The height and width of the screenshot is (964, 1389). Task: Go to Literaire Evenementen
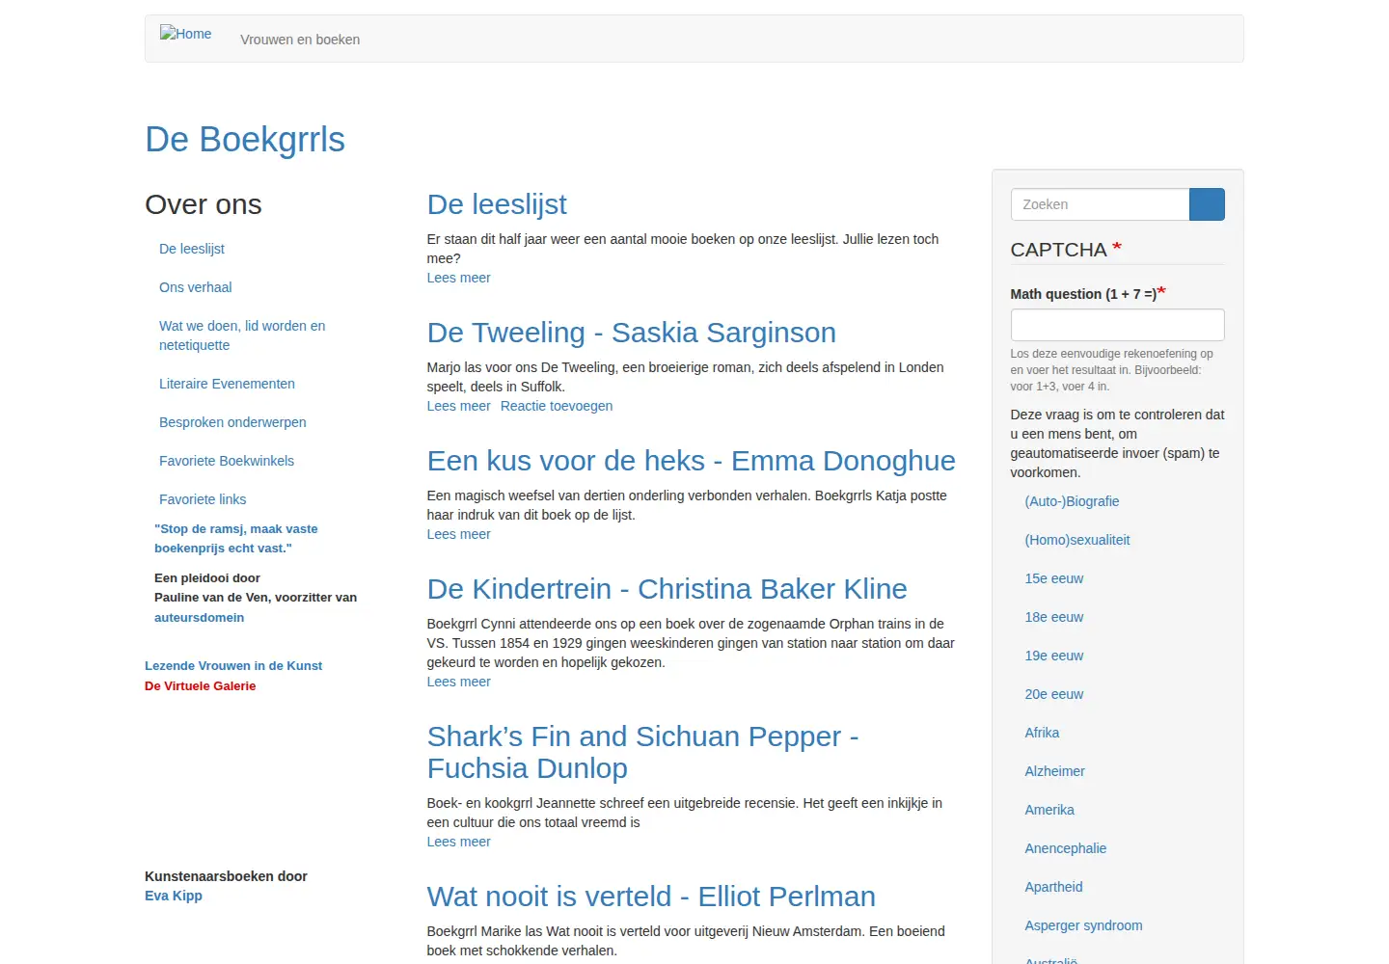227,384
